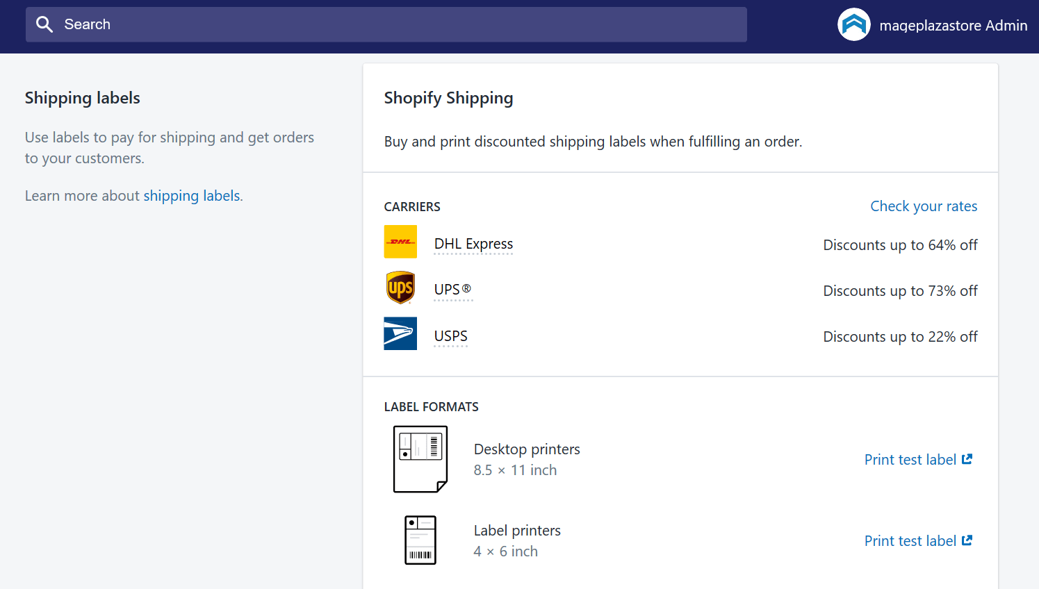Image resolution: width=1039 pixels, height=589 pixels.
Task: Click the CARRIERS section header
Action: click(x=412, y=206)
